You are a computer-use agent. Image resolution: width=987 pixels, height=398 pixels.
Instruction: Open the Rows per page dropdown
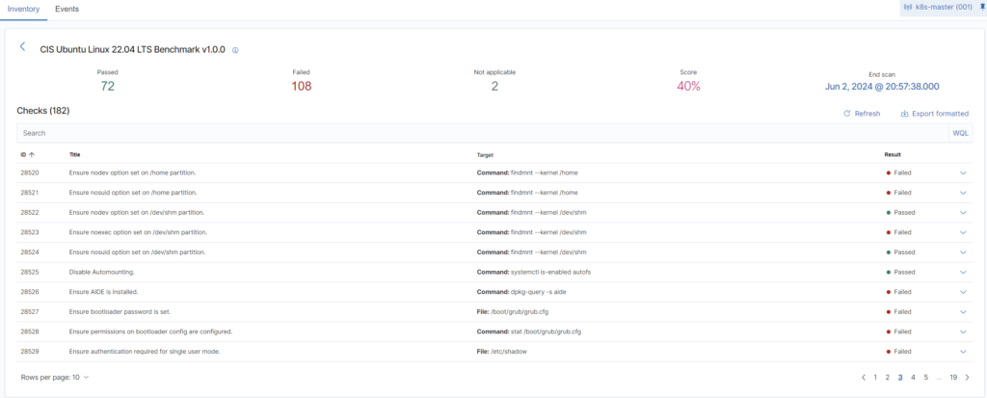(55, 377)
